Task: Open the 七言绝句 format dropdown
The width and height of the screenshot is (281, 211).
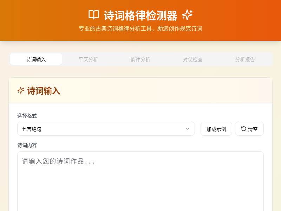Action: [x=106, y=129]
